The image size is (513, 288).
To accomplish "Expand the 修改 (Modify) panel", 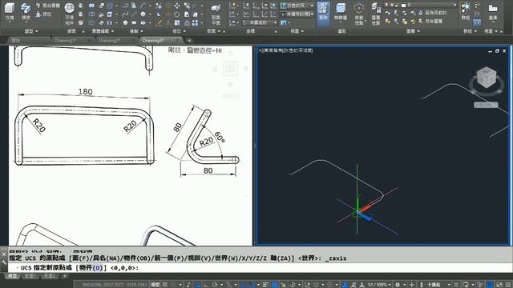I will pyautogui.click(x=179, y=31).
